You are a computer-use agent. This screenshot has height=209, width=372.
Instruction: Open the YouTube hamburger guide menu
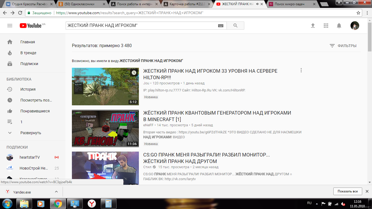10,26
